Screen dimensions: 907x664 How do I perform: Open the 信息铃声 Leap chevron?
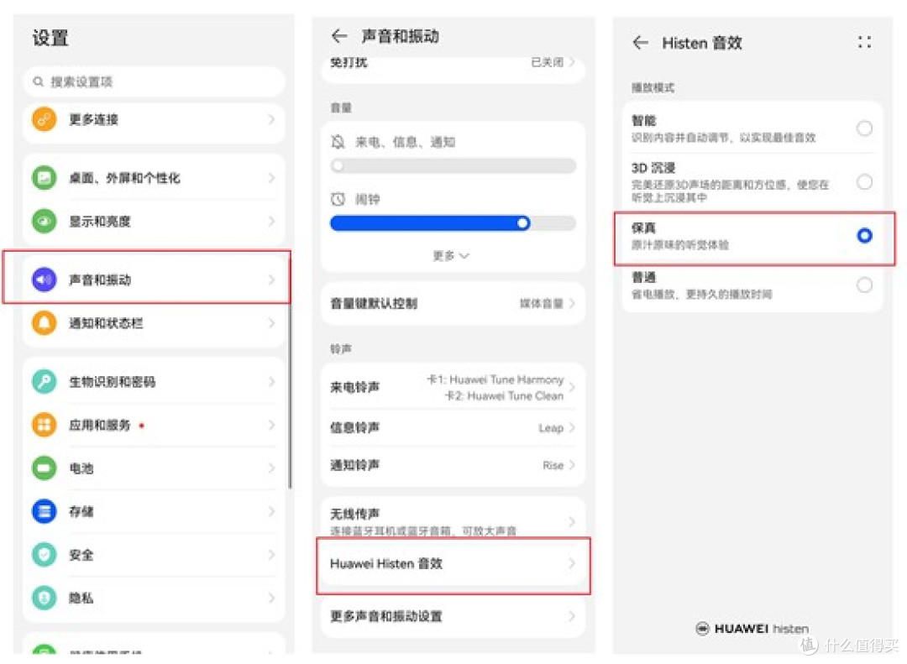pos(572,427)
